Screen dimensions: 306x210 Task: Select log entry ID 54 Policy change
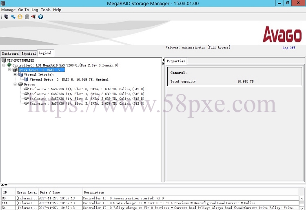click(150, 208)
